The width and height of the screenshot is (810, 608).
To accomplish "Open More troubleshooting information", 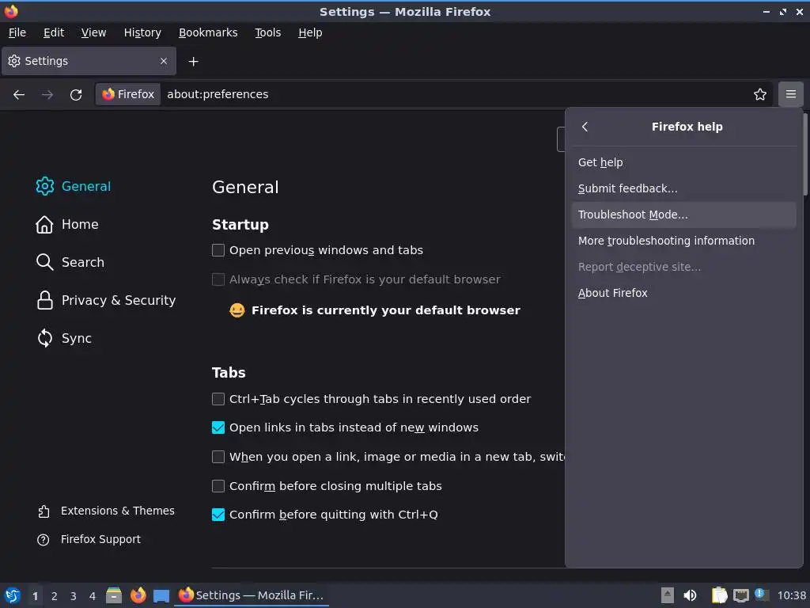I will (x=684, y=241).
